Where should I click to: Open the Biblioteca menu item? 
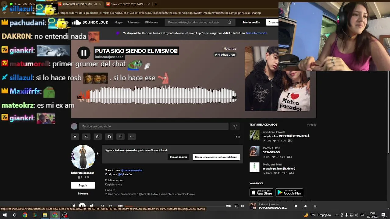pyautogui.click(x=152, y=23)
